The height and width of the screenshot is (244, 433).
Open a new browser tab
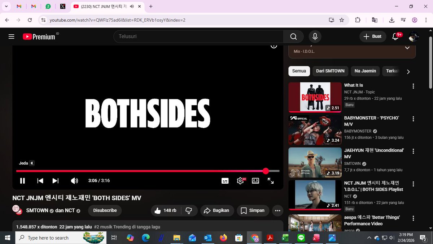point(151,6)
